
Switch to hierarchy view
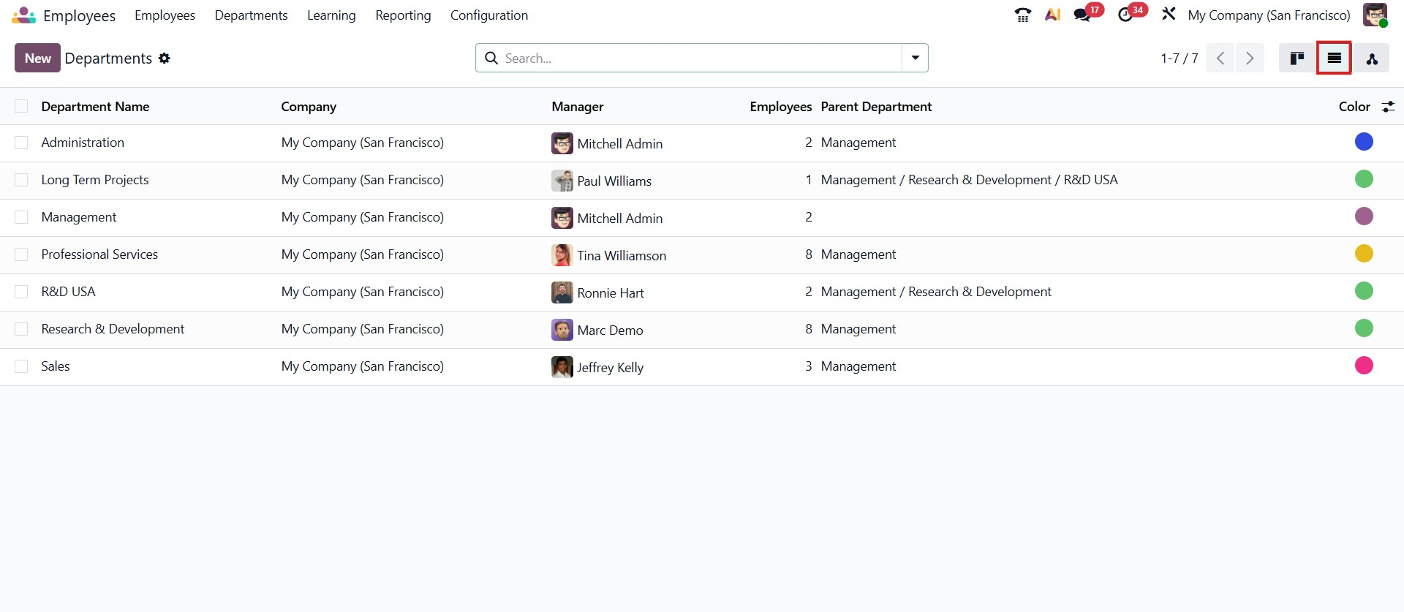1372,58
